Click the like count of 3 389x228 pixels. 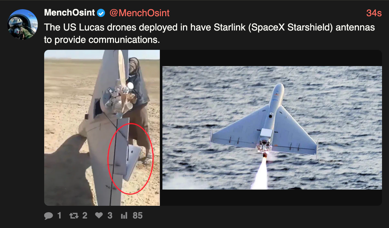(110, 216)
